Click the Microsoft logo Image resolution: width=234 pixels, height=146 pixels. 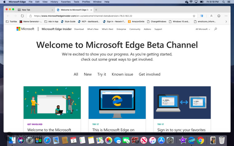coord(25,29)
